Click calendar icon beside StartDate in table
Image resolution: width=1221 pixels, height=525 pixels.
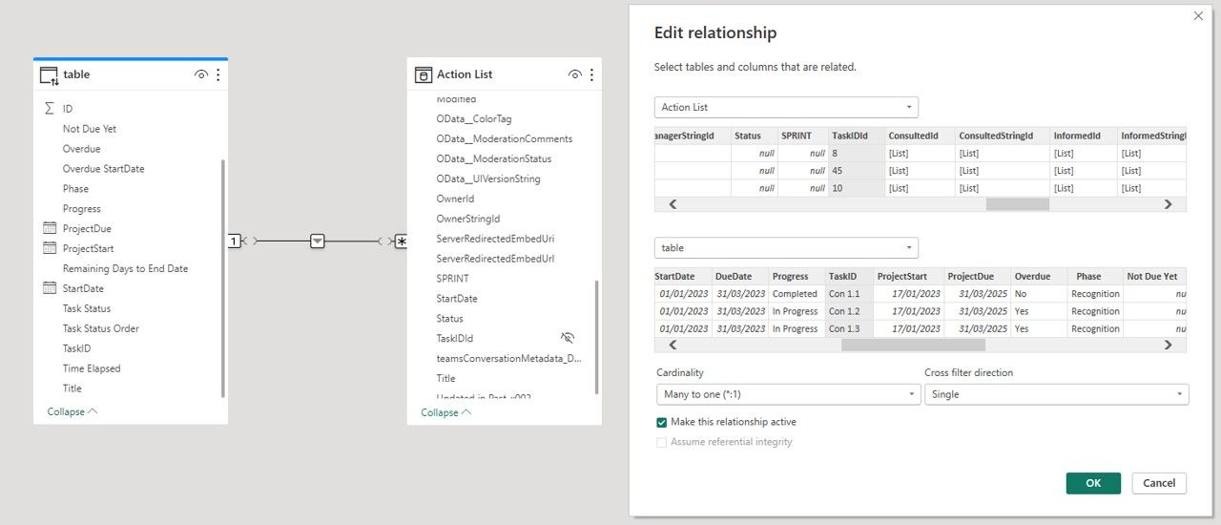pyautogui.click(x=50, y=288)
